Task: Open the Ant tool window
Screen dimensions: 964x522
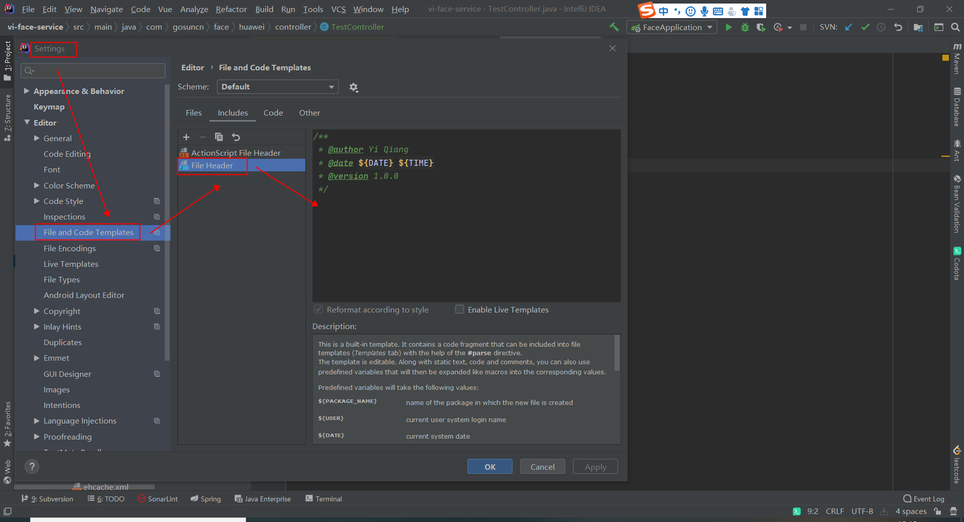Action: pyautogui.click(x=957, y=151)
